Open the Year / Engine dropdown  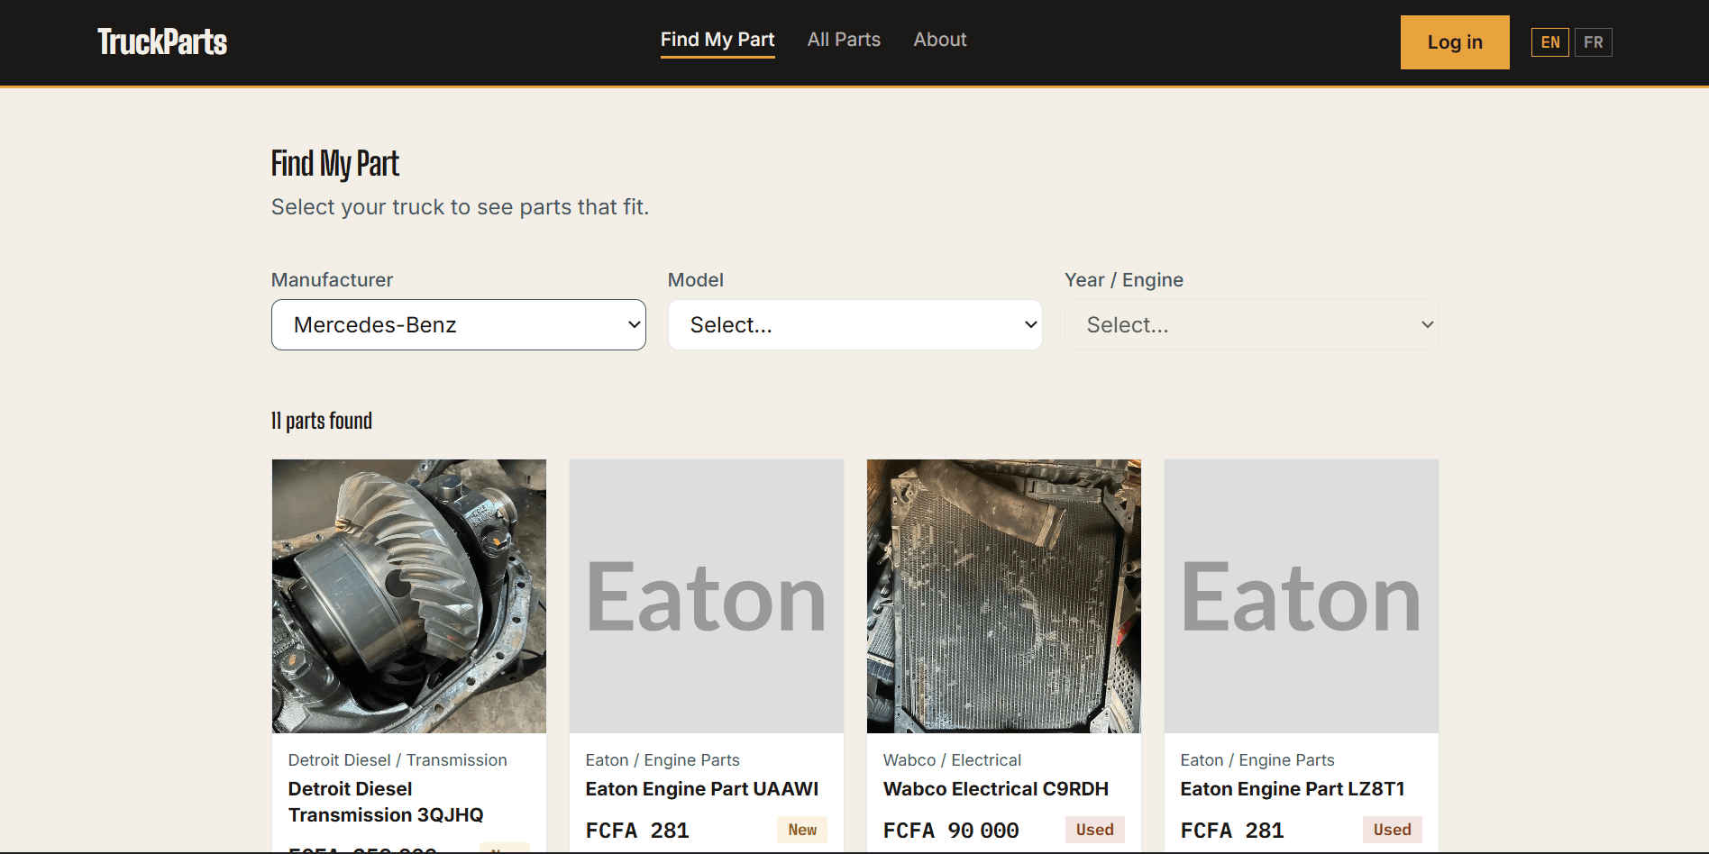pyautogui.click(x=1252, y=324)
